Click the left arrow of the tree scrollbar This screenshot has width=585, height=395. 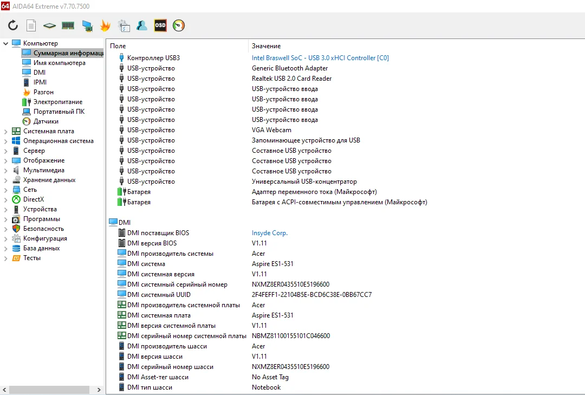(4, 390)
